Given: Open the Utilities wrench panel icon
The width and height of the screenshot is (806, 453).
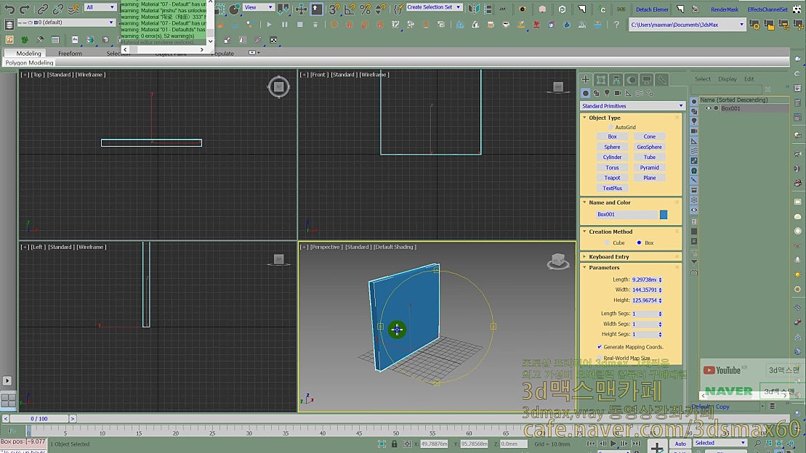Looking at the screenshot, I should point(661,80).
